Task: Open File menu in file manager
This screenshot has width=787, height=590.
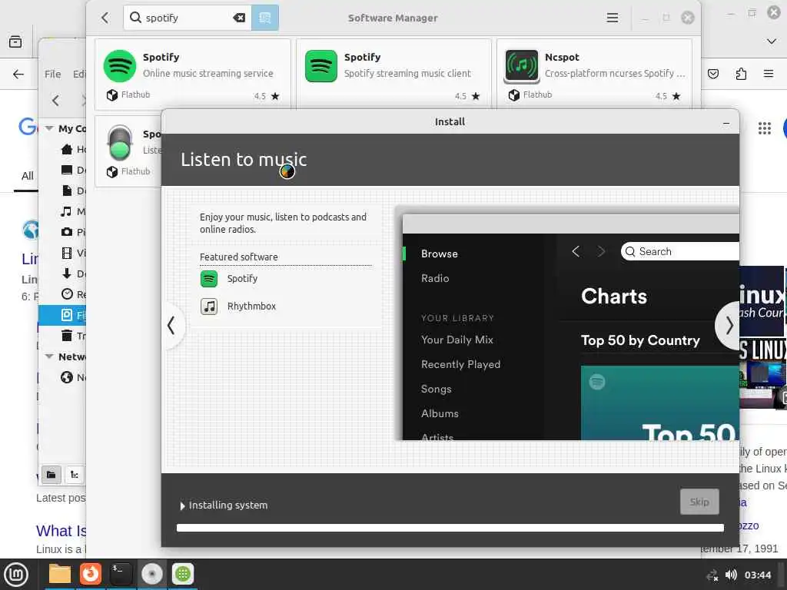Action: [x=53, y=75]
